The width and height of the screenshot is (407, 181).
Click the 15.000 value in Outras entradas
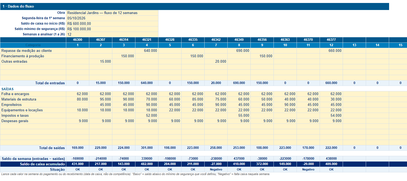101,61
